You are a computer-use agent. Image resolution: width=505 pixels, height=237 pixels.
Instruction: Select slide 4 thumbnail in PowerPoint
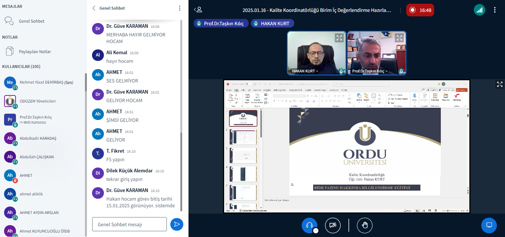[243, 174]
